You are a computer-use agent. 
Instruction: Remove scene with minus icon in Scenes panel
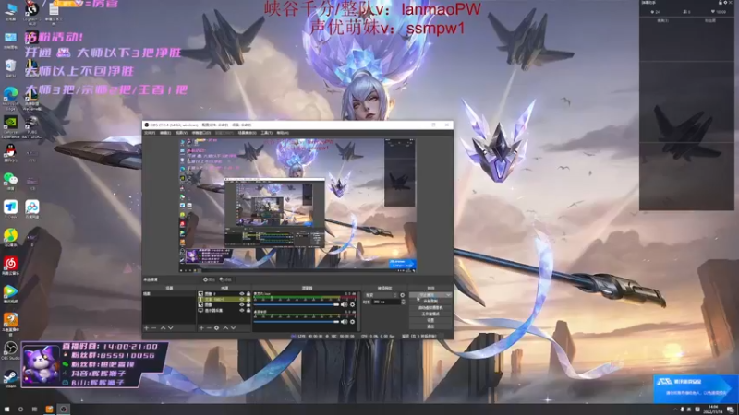tap(153, 328)
